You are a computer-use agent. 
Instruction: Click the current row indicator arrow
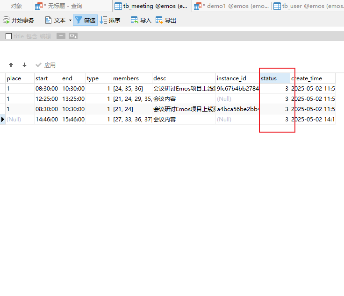click(3, 120)
